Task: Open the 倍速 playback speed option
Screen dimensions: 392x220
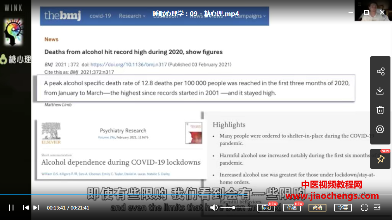Action: (x=292, y=208)
